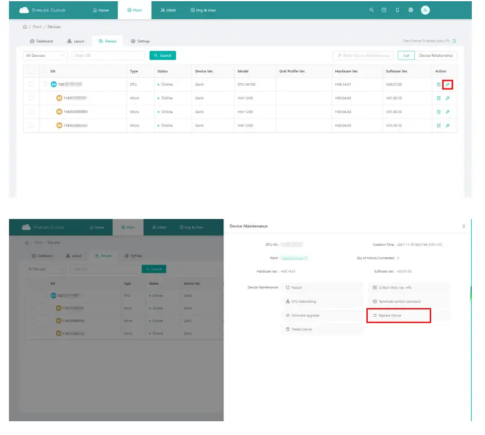Viewport: 485px width, 435px height.
Task: Switch to the Layout tab
Action: tap(76, 41)
